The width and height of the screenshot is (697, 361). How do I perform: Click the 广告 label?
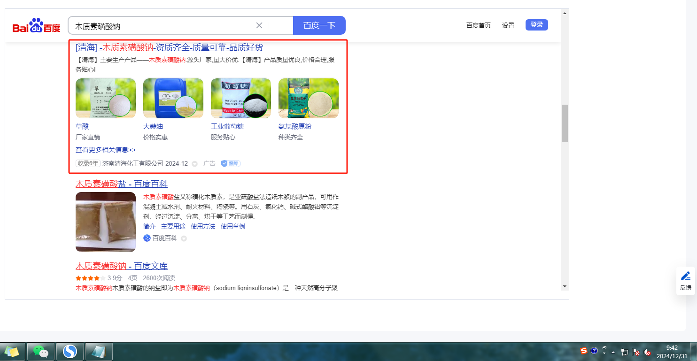209,163
